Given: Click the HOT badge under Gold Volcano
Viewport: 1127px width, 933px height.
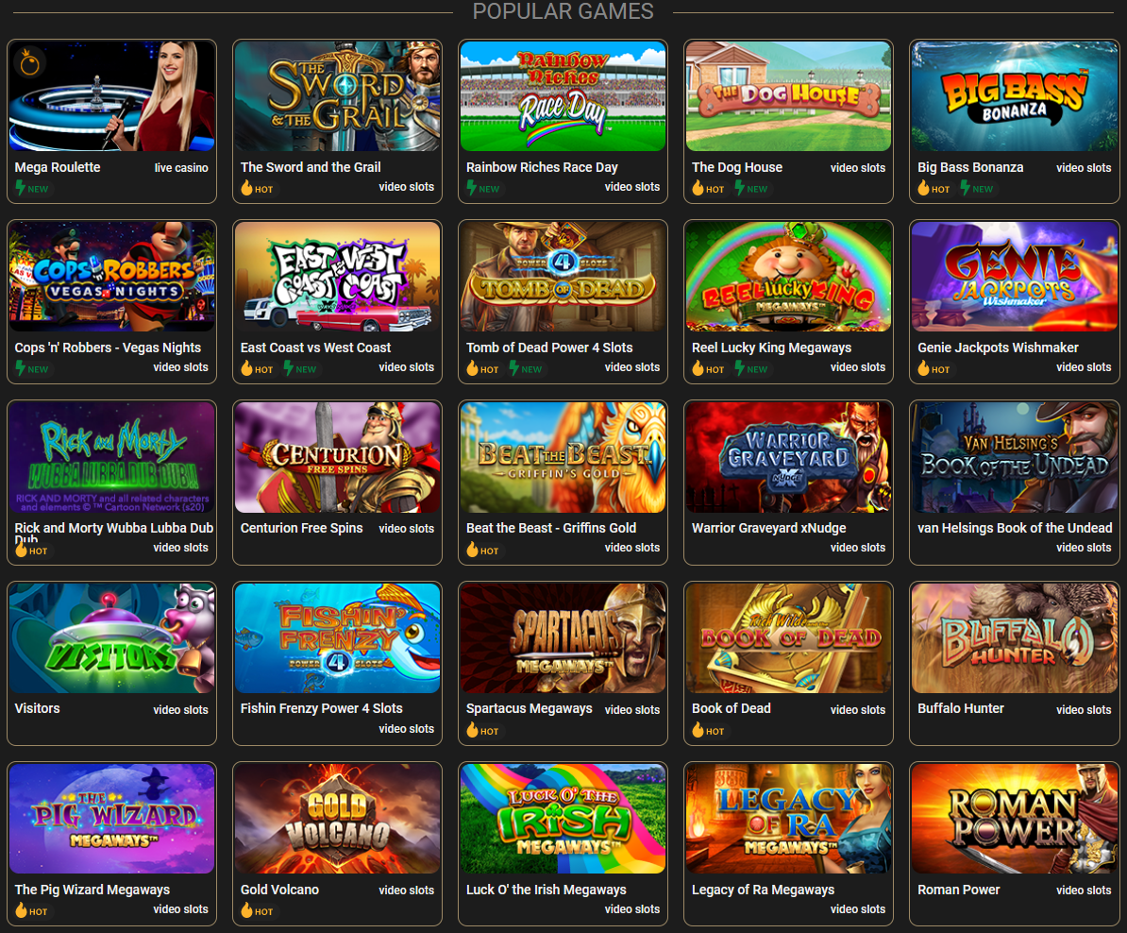Looking at the screenshot, I should pos(258,910).
